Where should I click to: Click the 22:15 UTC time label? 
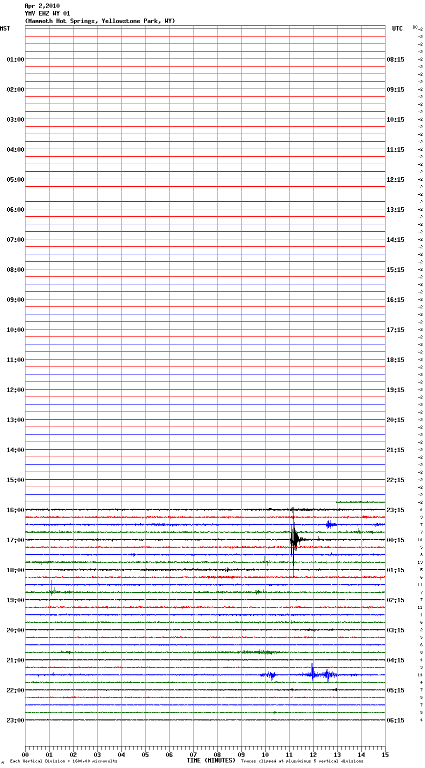pos(395,480)
